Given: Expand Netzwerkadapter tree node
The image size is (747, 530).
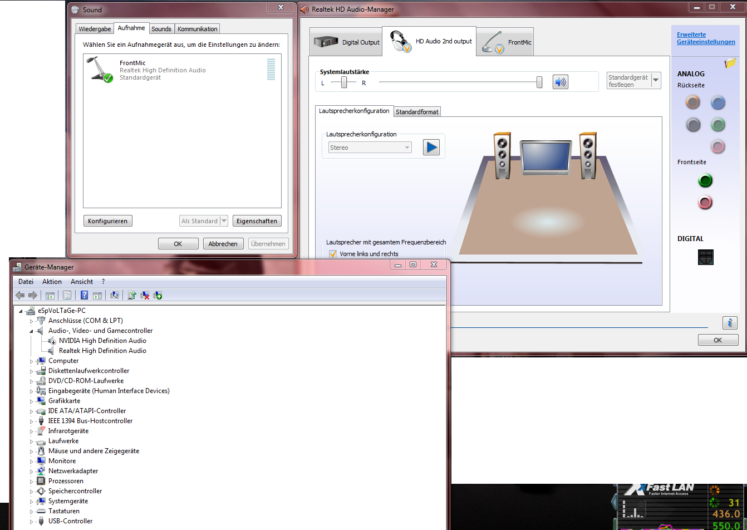Looking at the screenshot, I should click(32, 472).
